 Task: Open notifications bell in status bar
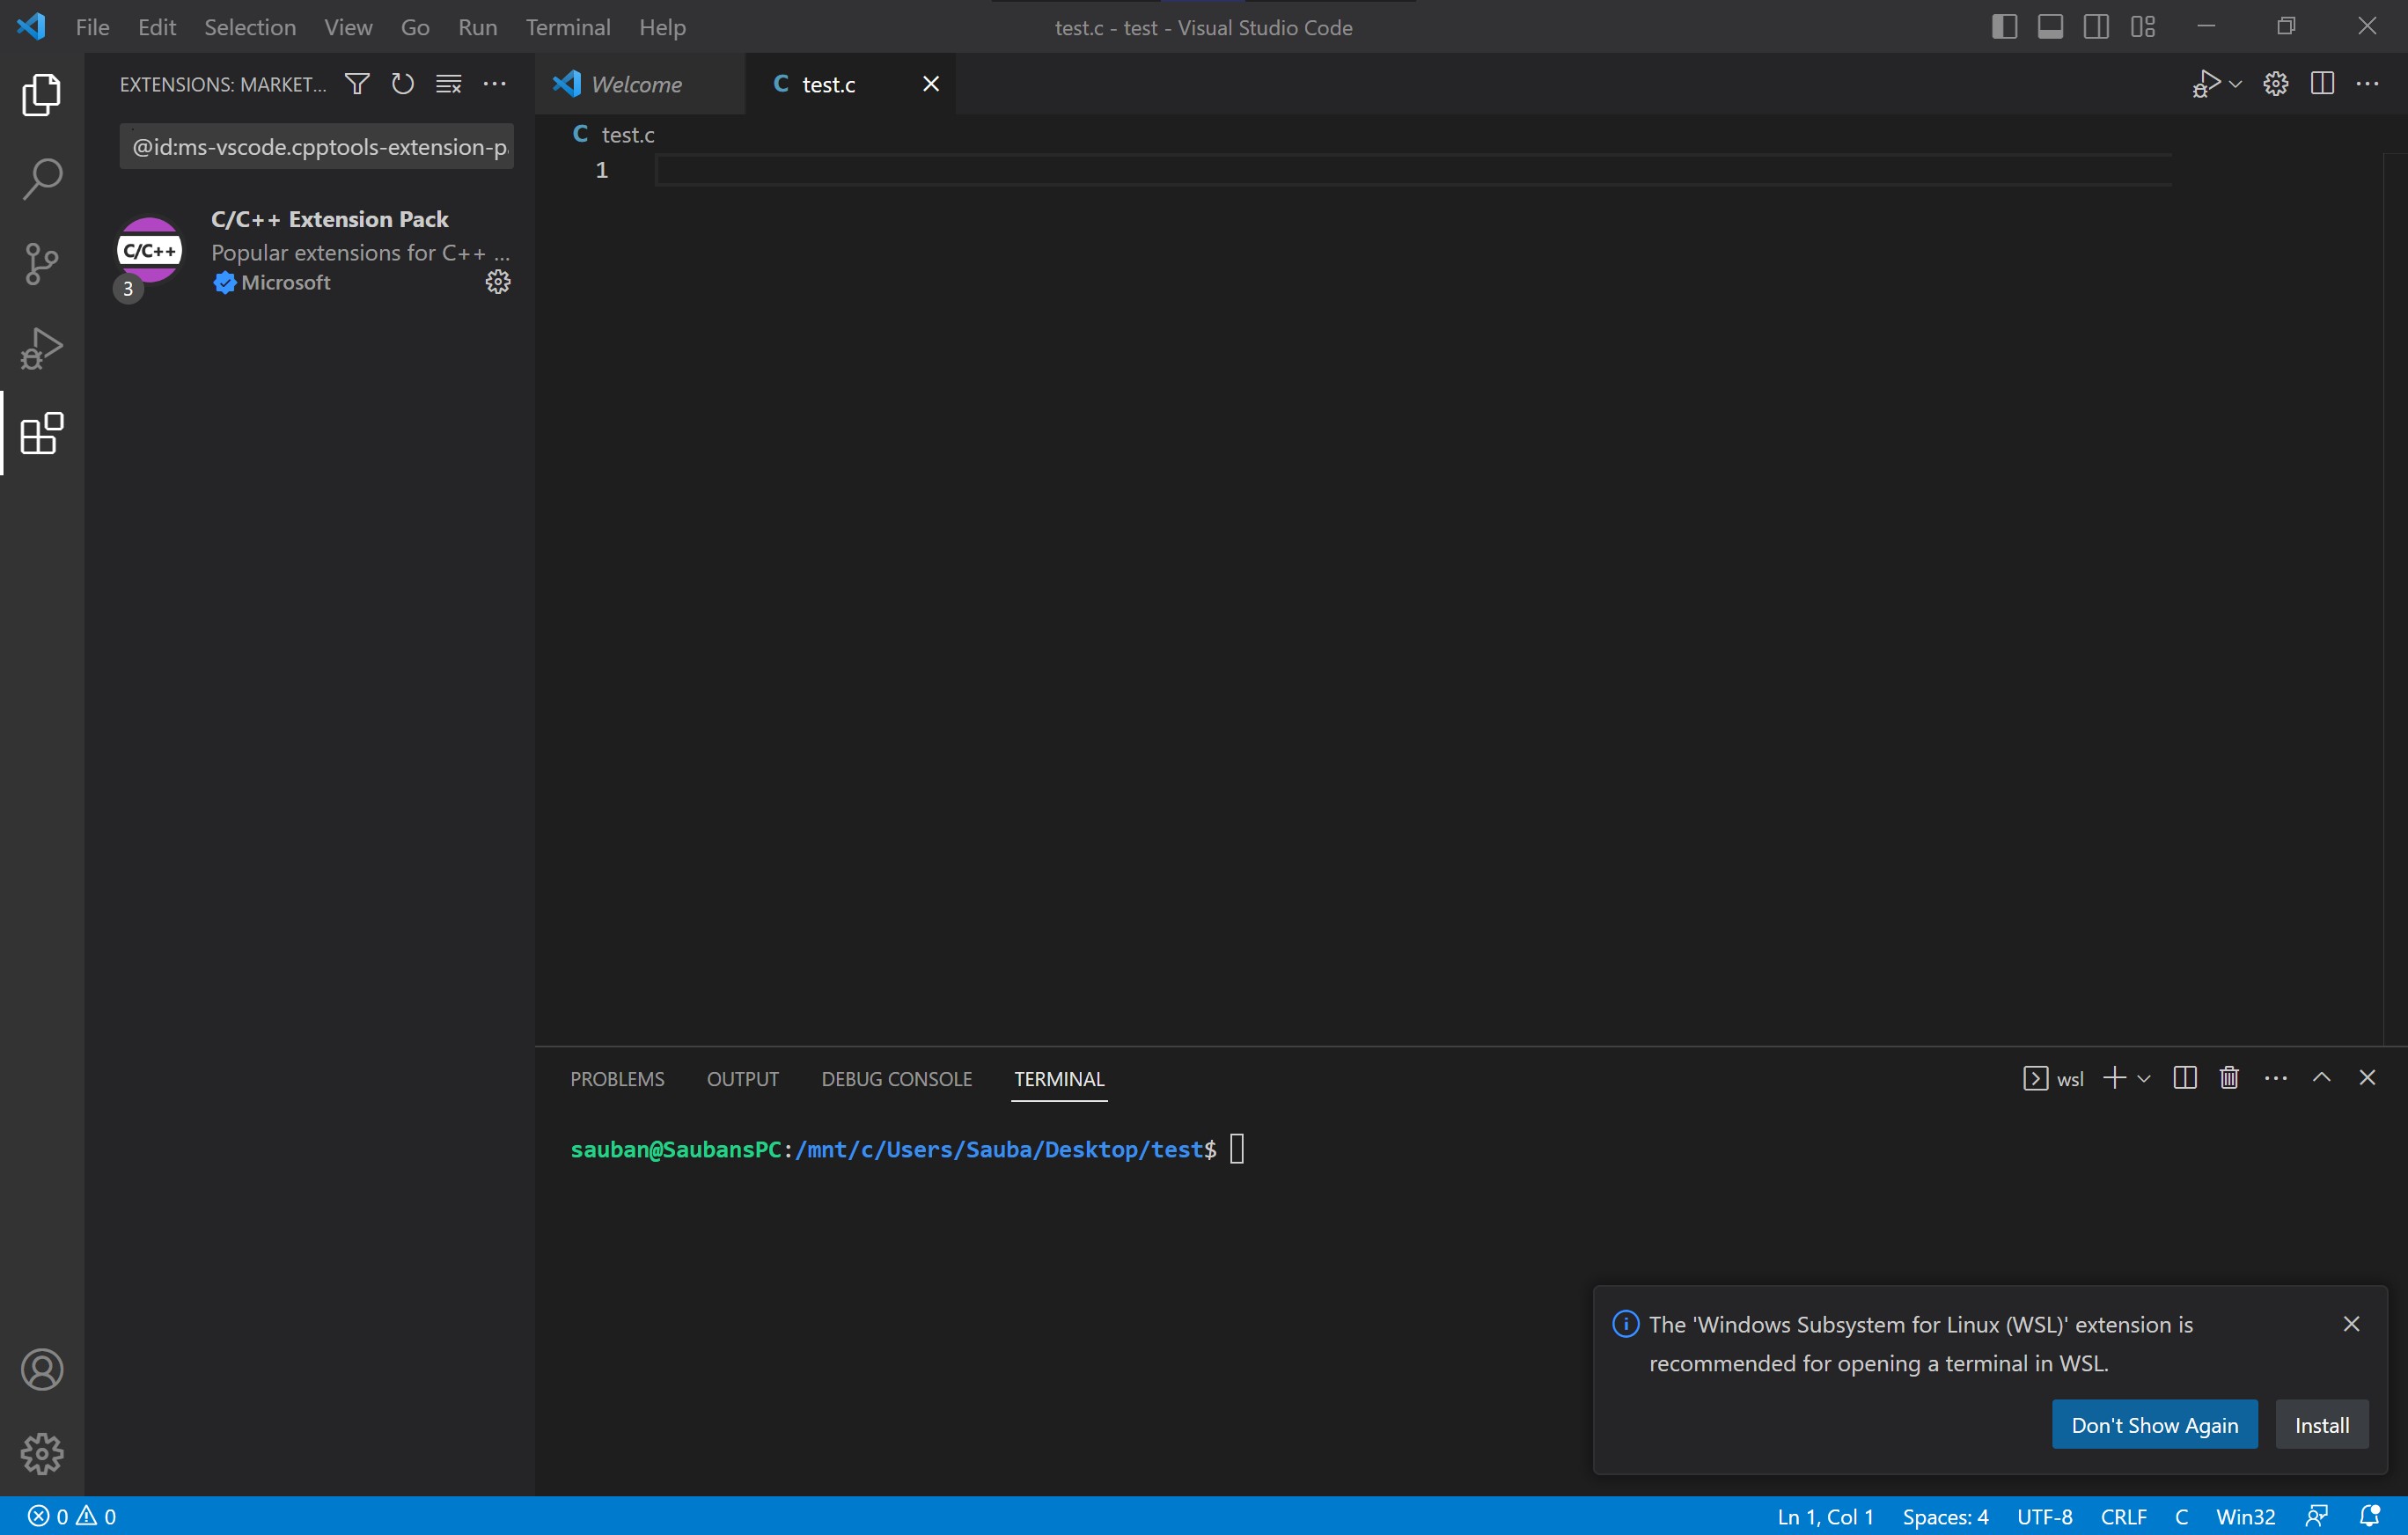[2369, 1516]
